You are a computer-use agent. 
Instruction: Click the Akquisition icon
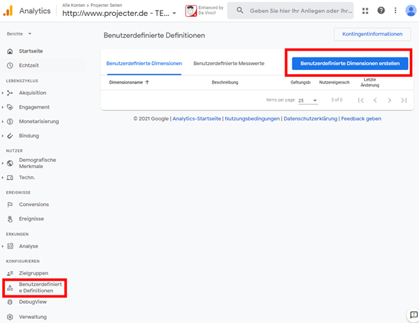click(10, 93)
